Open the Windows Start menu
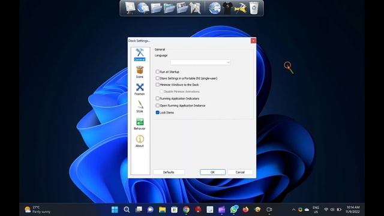Viewport: 384px width, 216px height. point(115,209)
